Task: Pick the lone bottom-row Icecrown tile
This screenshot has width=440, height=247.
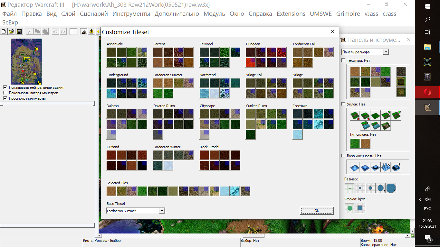Action: (x=298, y=134)
